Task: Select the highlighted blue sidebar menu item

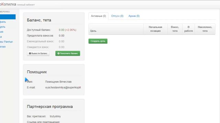Action: click(x=8, y=17)
